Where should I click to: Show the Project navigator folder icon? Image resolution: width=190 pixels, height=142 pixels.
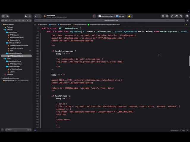click(3, 21)
